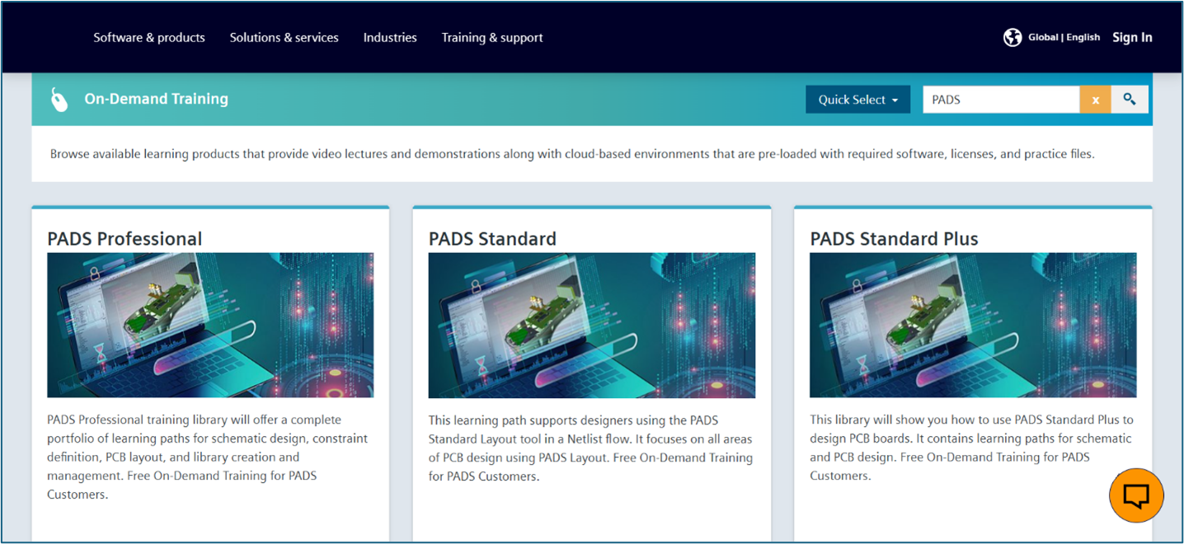Open the Training & support menu

tap(492, 37)
